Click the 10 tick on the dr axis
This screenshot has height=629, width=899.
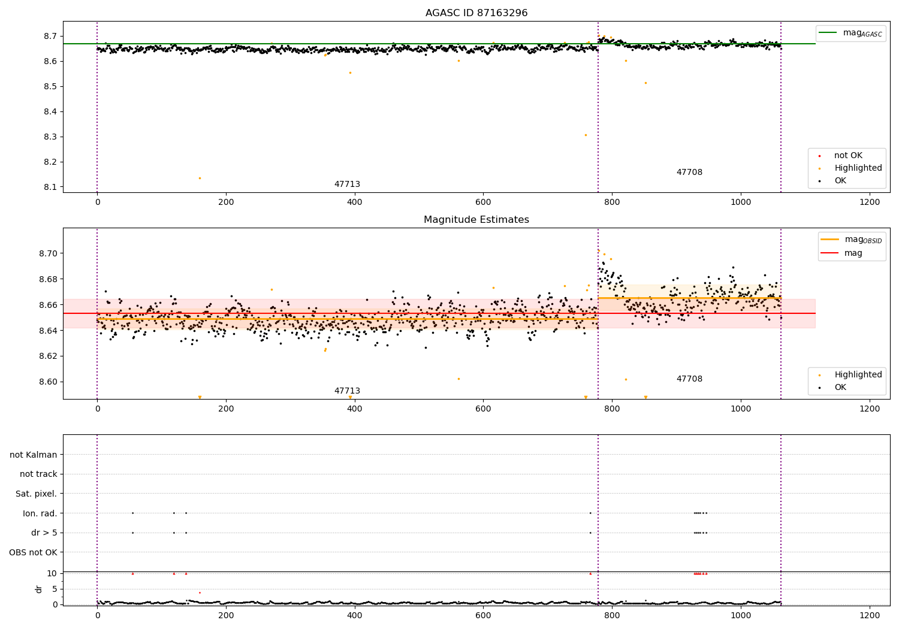[x=52, y=573]
